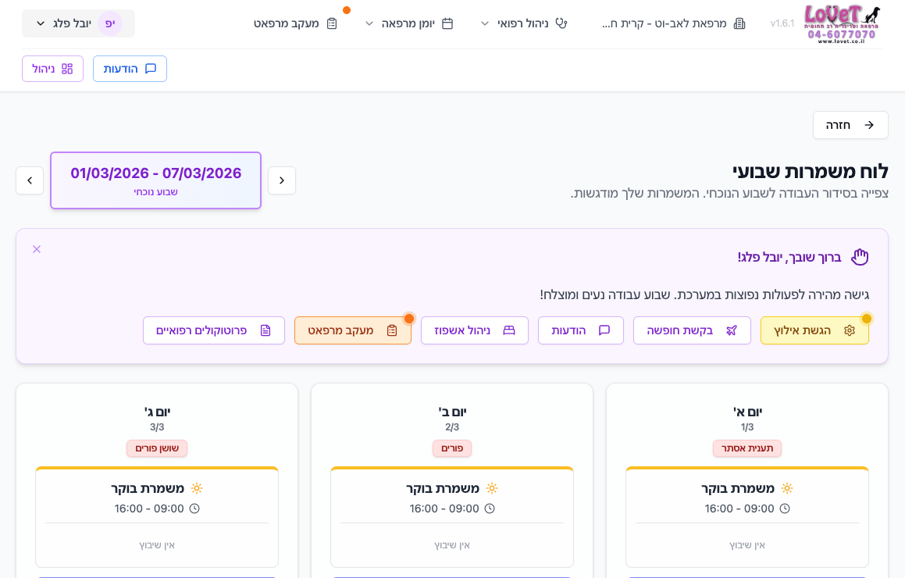This screenshot has height=578, width=905.
Task: Close the ברוך שובך welcome banner
Action: [x=36, y=249]
